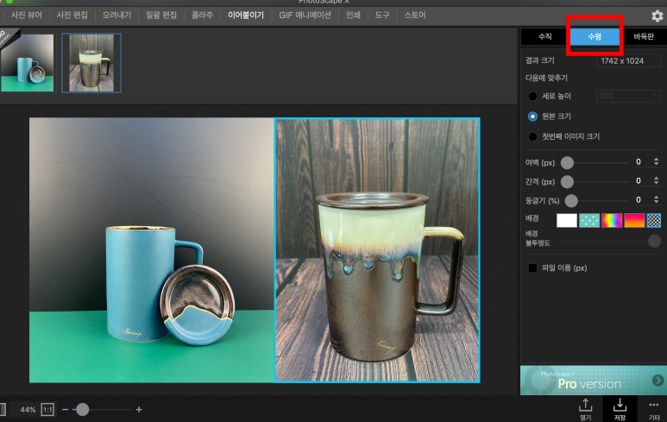Select the brown mug thumbnail
Image resolution: width=667 pixels, height=422 pixels.
91,63
